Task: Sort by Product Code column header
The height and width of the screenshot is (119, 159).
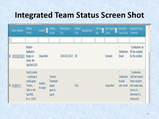Action: [x=78, y=30]
